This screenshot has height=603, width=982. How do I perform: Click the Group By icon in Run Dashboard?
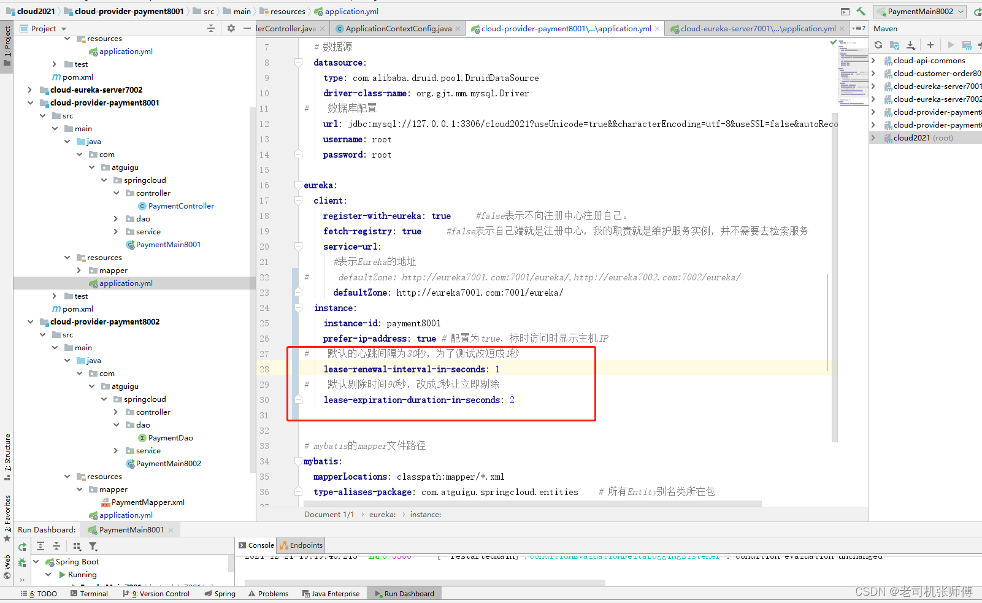77,546
